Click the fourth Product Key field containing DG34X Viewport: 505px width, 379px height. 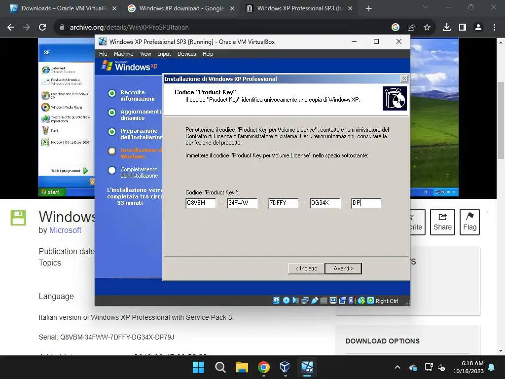(x=325, y=203)
